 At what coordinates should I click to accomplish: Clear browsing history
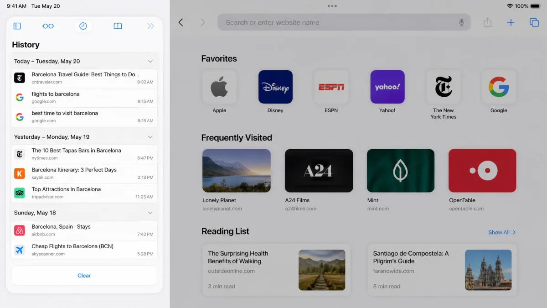pyautogui.click(x=84, y=276)
